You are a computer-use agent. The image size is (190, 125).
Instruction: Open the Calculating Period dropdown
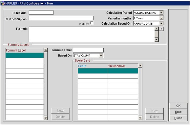click(x=161, y=12)
